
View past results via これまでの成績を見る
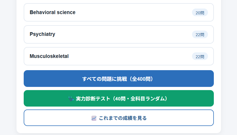119,118
